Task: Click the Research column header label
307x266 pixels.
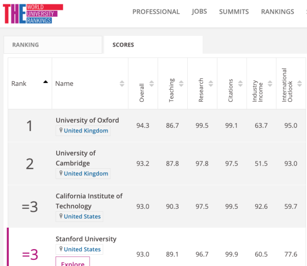Action: pos(201,90)
